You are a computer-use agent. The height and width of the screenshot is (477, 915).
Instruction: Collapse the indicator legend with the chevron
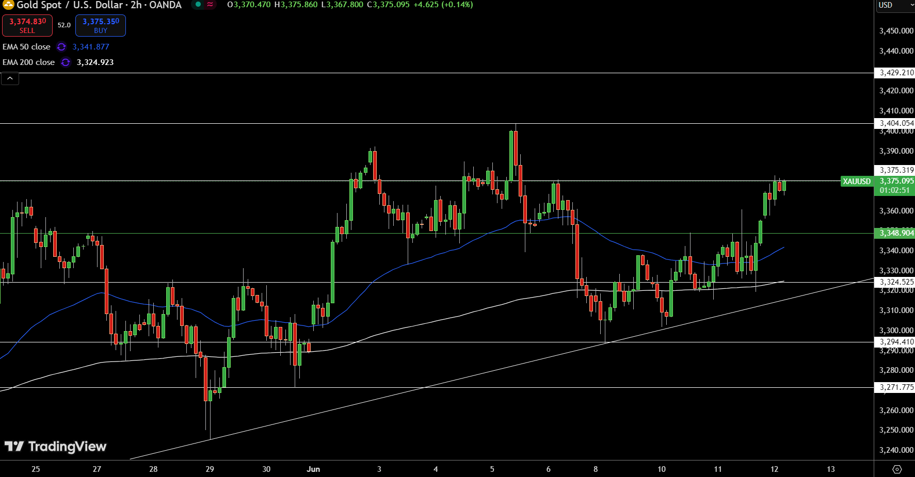pos(10,78)
